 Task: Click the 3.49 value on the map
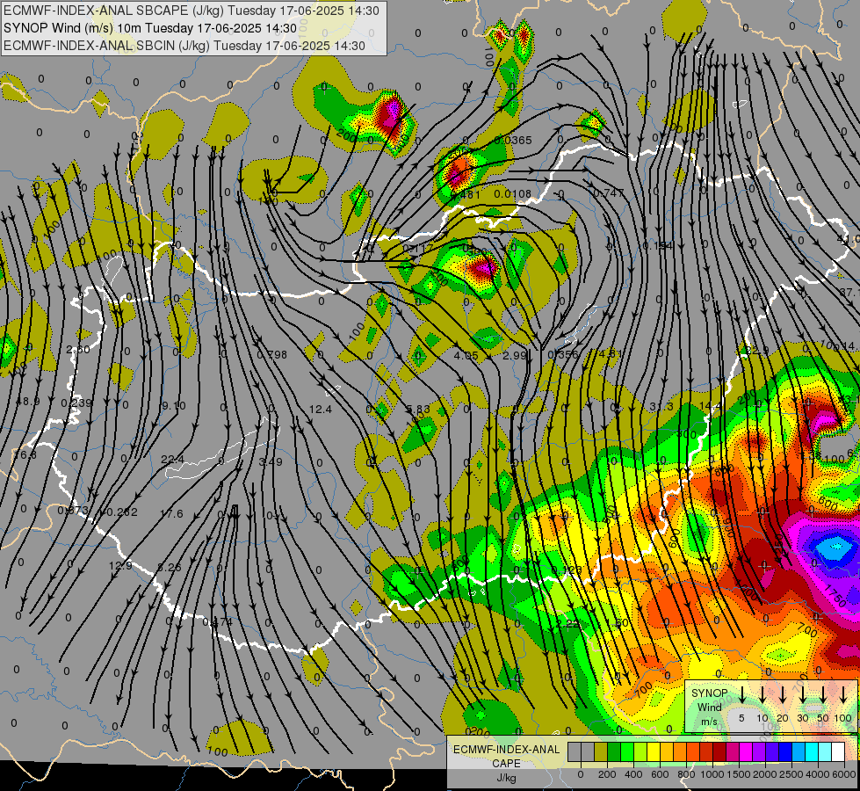(271, 461)
